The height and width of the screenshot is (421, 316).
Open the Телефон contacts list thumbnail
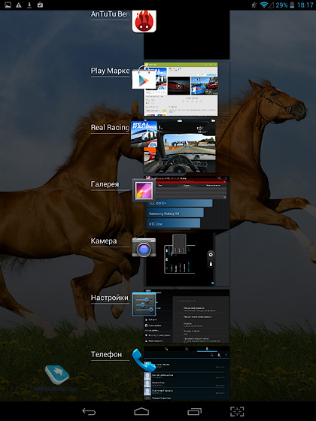[x=187, y=373]
